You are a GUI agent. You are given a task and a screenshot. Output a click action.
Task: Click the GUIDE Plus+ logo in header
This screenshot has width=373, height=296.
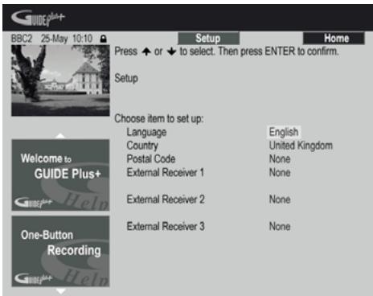pos(38,18)
